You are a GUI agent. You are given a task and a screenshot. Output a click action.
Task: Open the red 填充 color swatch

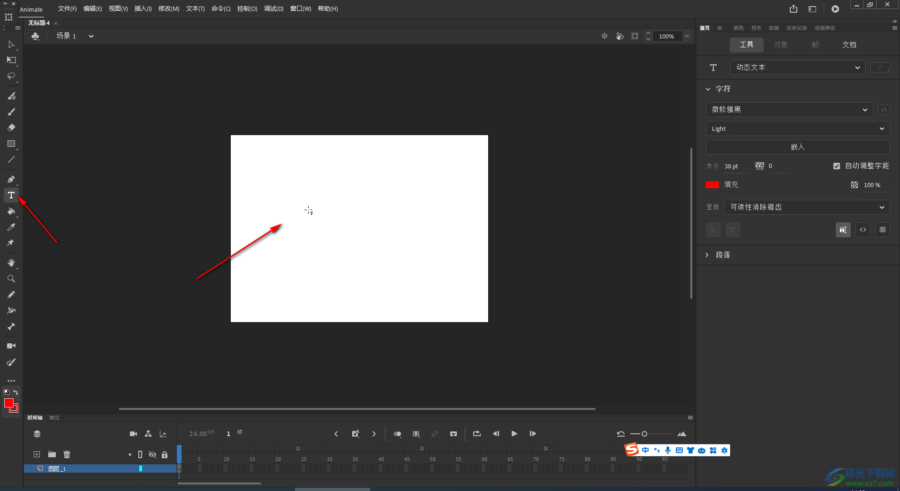pyautogui.click(x=712, y=185)
